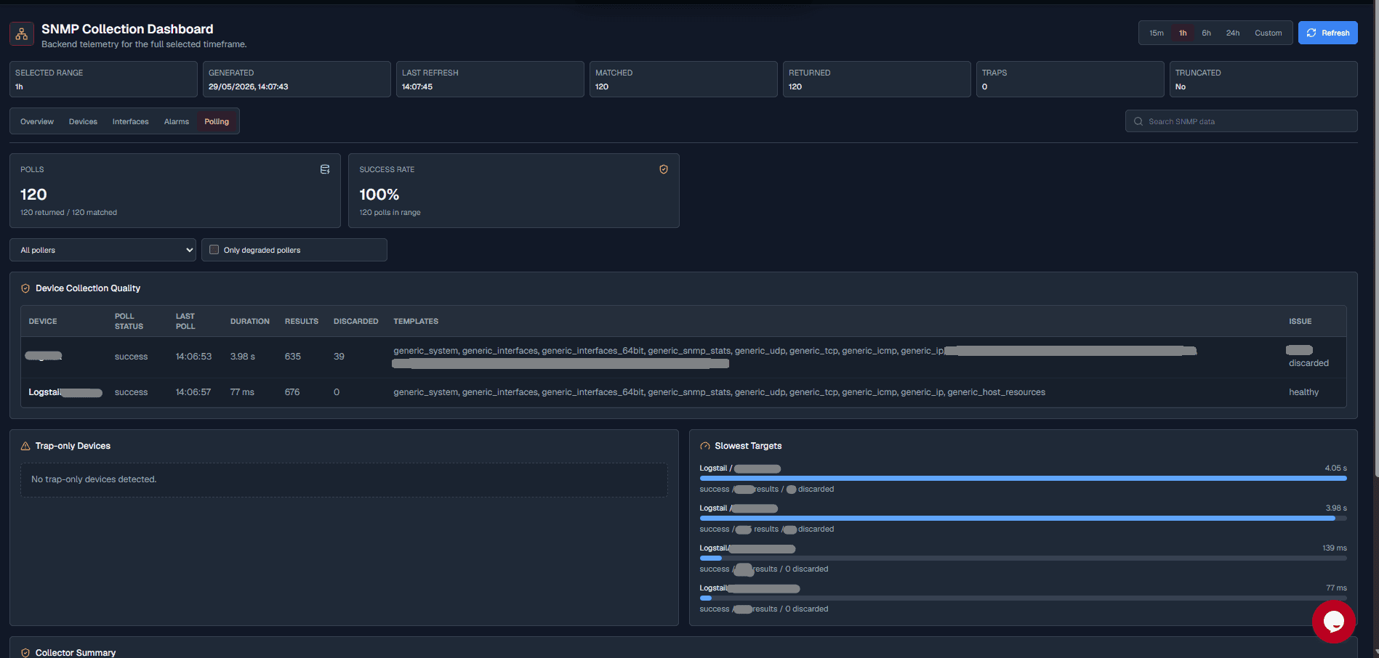Click the TRAPS 0 stat card
The image size is (1379, 658).
(1070, 79)
